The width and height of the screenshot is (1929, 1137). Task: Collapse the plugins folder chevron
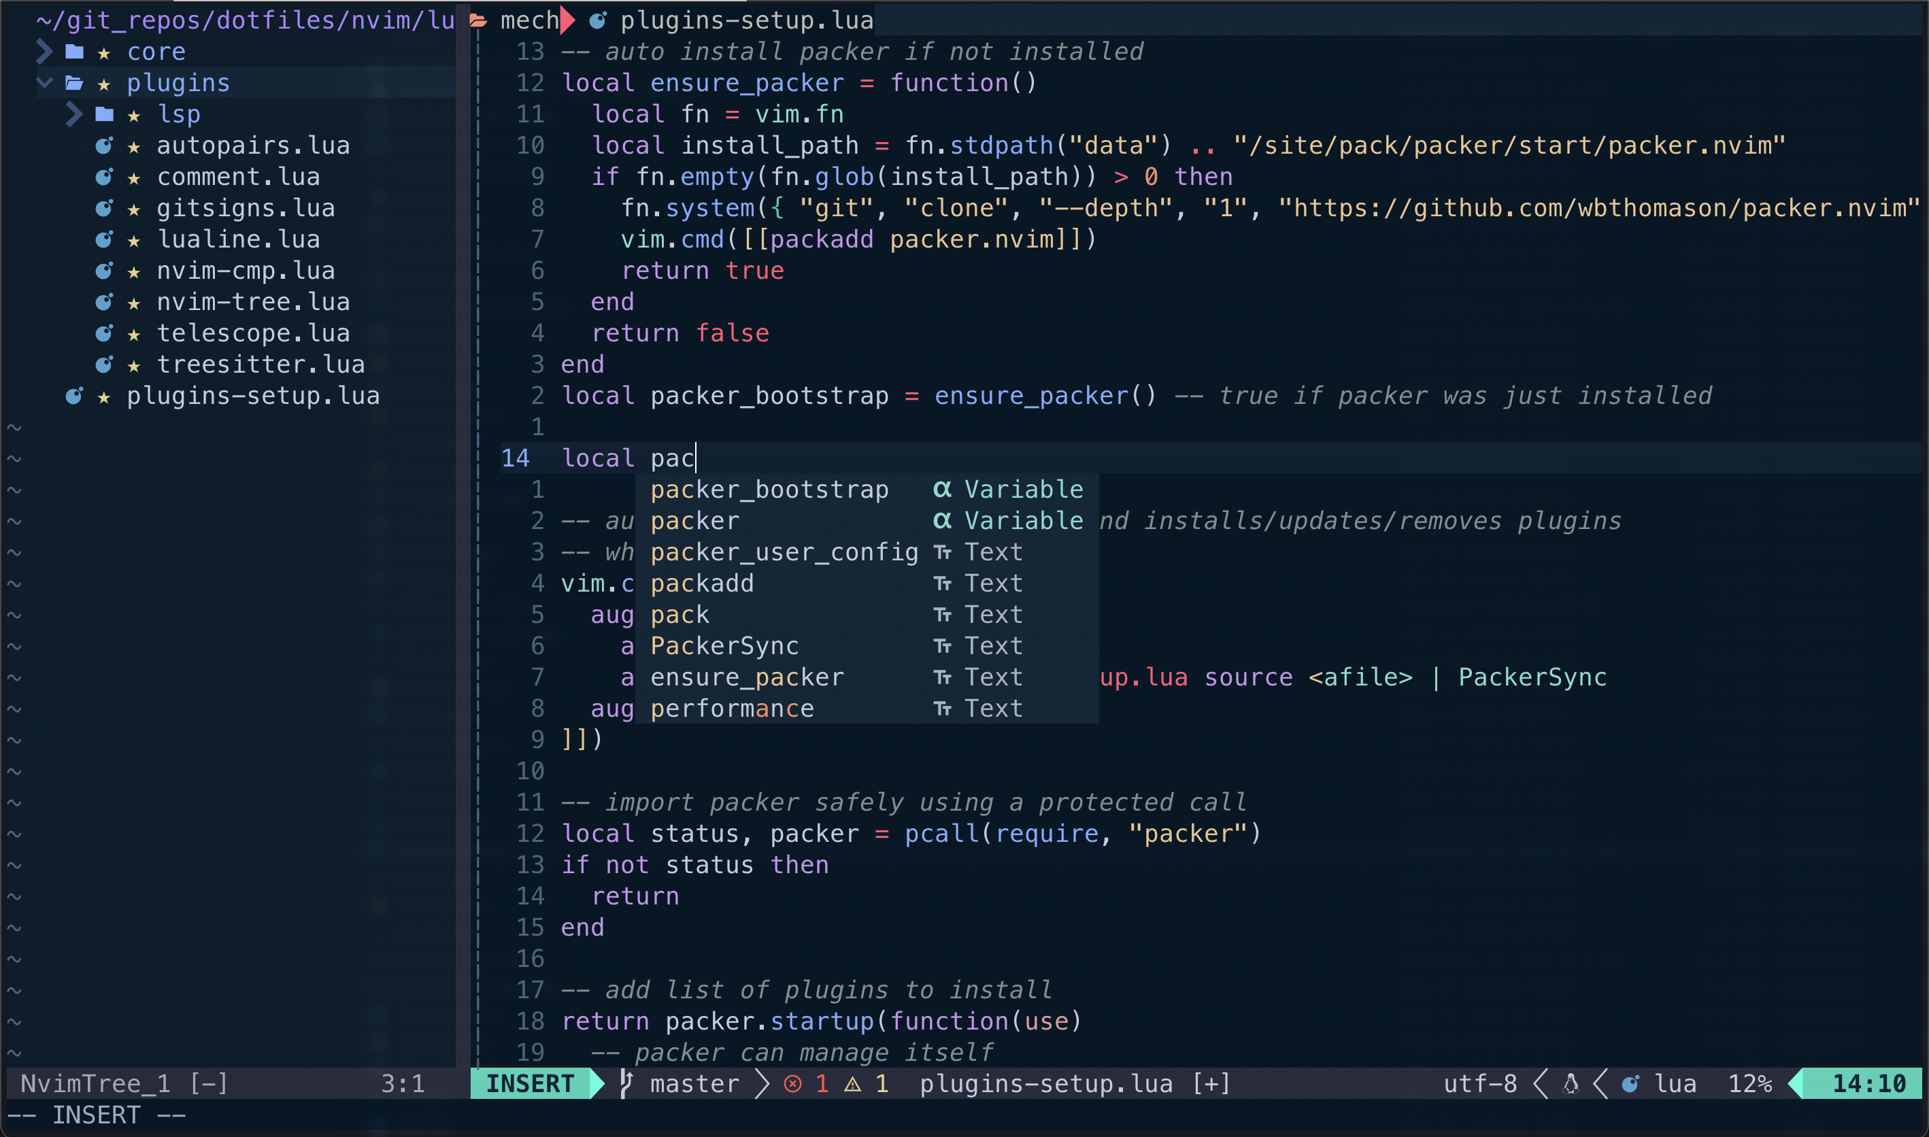pos(44,83)
